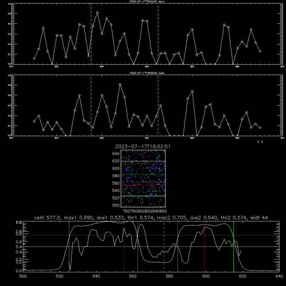Click the '580' label on the scatter image y-axis
This screenshot has height=286, width=286.
(116, 176)
